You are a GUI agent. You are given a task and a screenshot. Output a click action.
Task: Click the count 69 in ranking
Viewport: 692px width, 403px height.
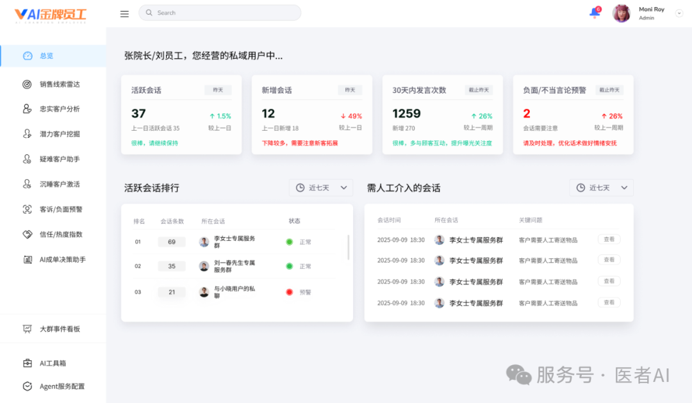(172, 242)
